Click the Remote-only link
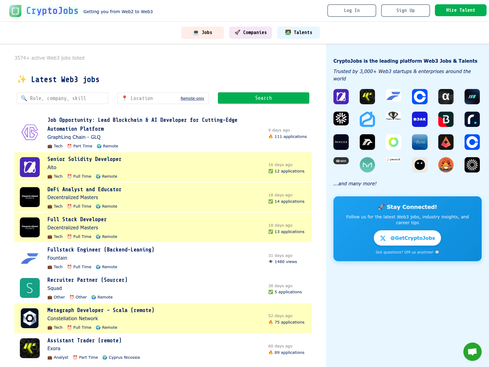This screenshot has height=367, width=489. pyautogui.click(x=192, y=98)
